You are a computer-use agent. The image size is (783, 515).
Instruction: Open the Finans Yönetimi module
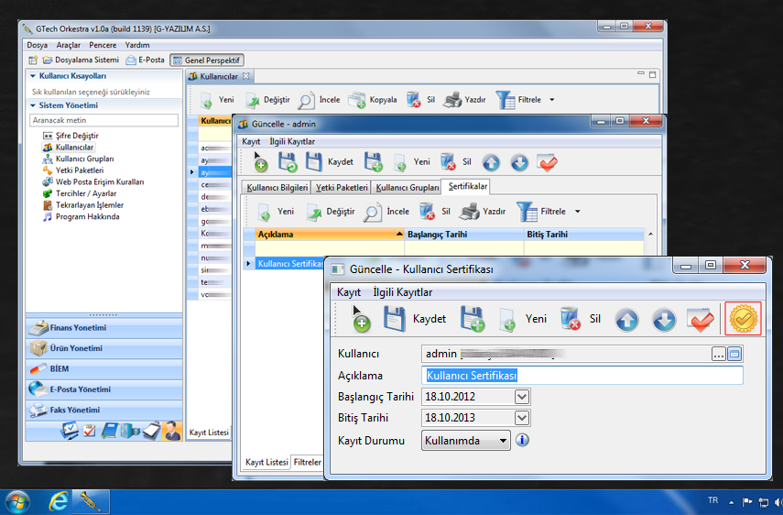tap(78, 328)
